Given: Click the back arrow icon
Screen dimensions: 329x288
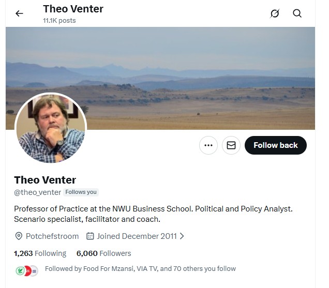Looking at the screenshot, I should point(20,13).
